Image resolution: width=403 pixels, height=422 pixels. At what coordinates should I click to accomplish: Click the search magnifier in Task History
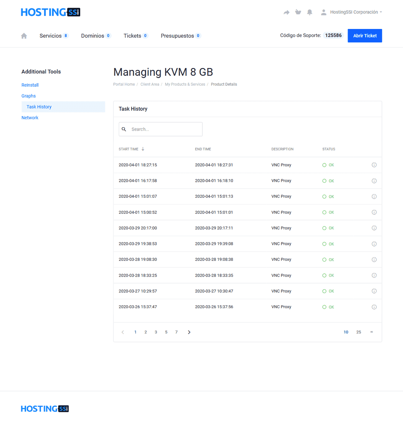coord(124,129)
